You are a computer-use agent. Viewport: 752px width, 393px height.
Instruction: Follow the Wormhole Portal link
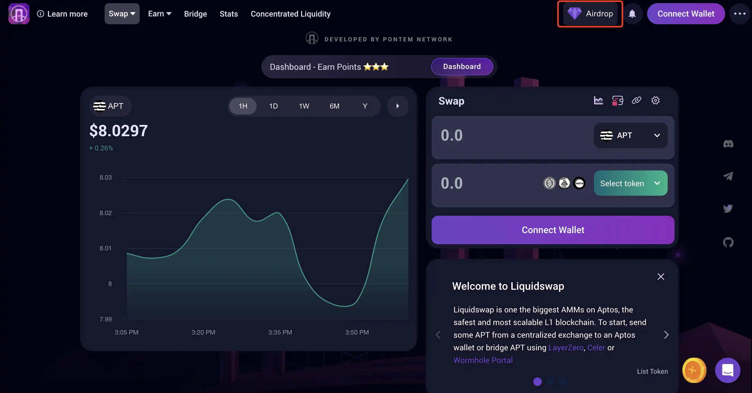[483, 360]
